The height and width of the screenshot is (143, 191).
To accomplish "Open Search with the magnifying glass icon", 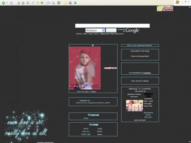I will coord(33,3).
